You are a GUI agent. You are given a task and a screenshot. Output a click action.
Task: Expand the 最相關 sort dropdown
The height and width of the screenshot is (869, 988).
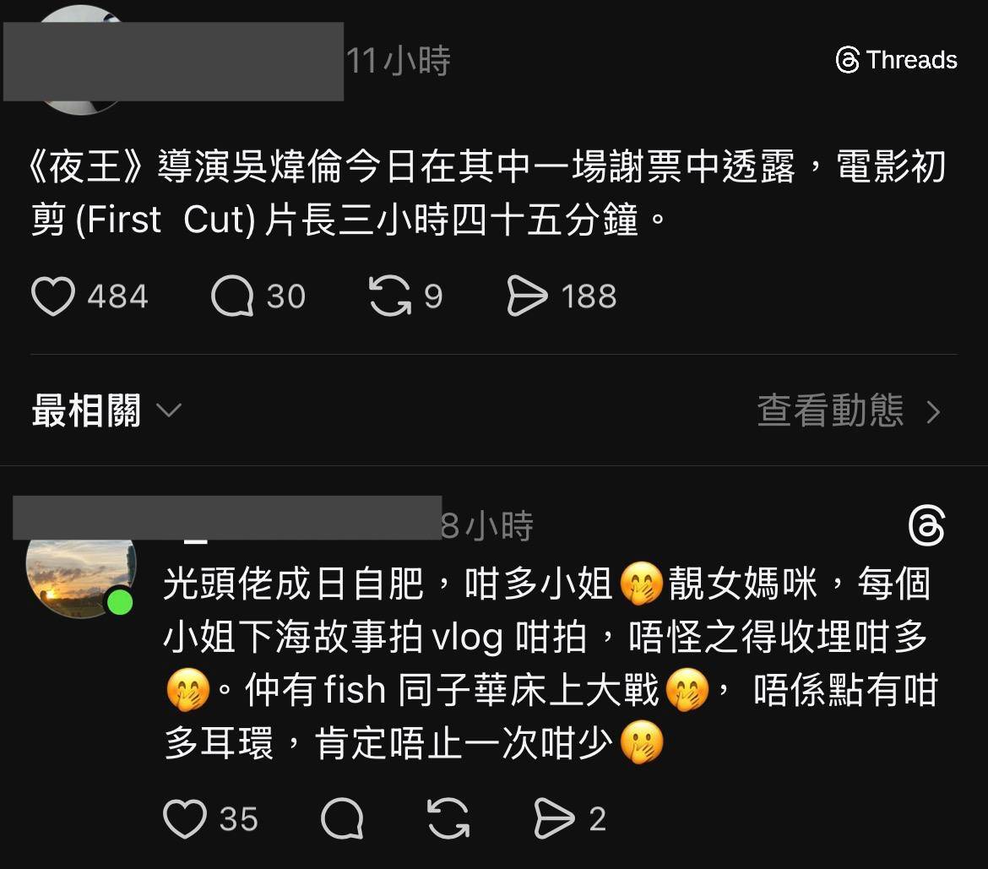106,411
